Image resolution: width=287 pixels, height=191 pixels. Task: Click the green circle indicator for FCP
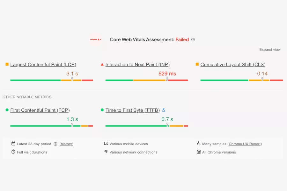point(7,110)
